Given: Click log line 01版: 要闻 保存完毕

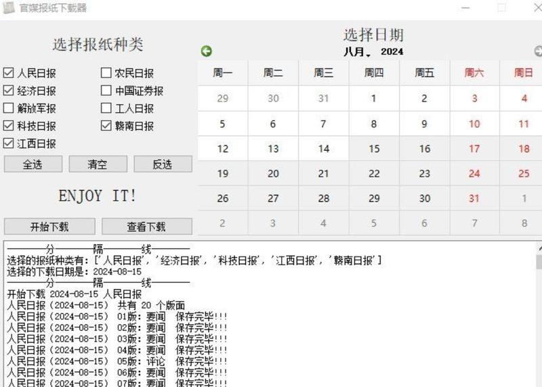Looking at the screenshot, I should click(117, 316).
